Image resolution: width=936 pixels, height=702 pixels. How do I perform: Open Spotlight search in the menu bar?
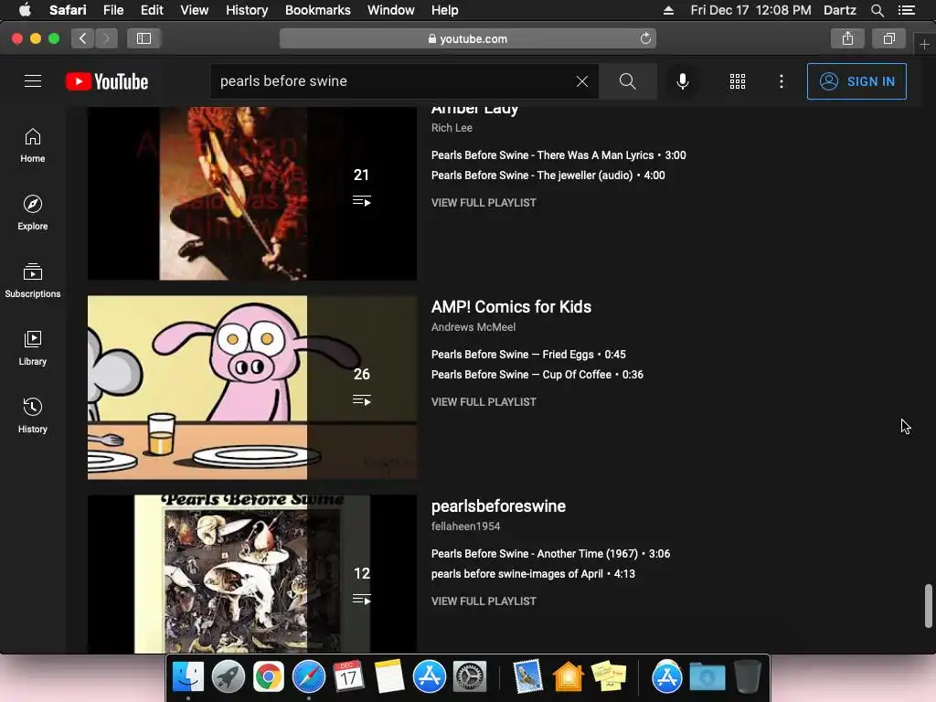click(x=877, y=10)
